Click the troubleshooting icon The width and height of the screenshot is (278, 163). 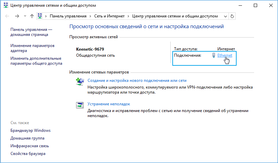point(80,105)
